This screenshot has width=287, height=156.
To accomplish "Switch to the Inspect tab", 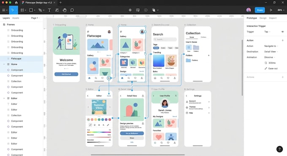I will click(273, 18).
